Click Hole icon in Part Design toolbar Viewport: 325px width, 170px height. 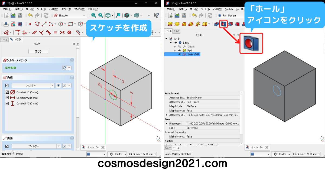tap(223, 24)
